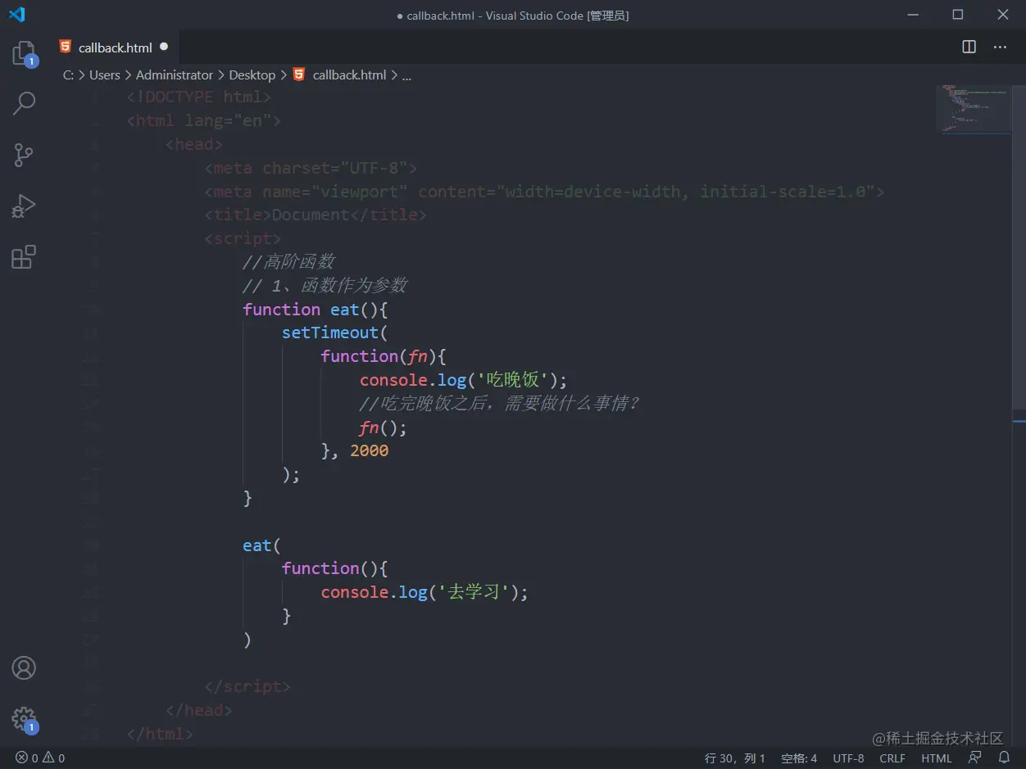Click the HTML5 file icon in breadcrumb

coord(298,75)
